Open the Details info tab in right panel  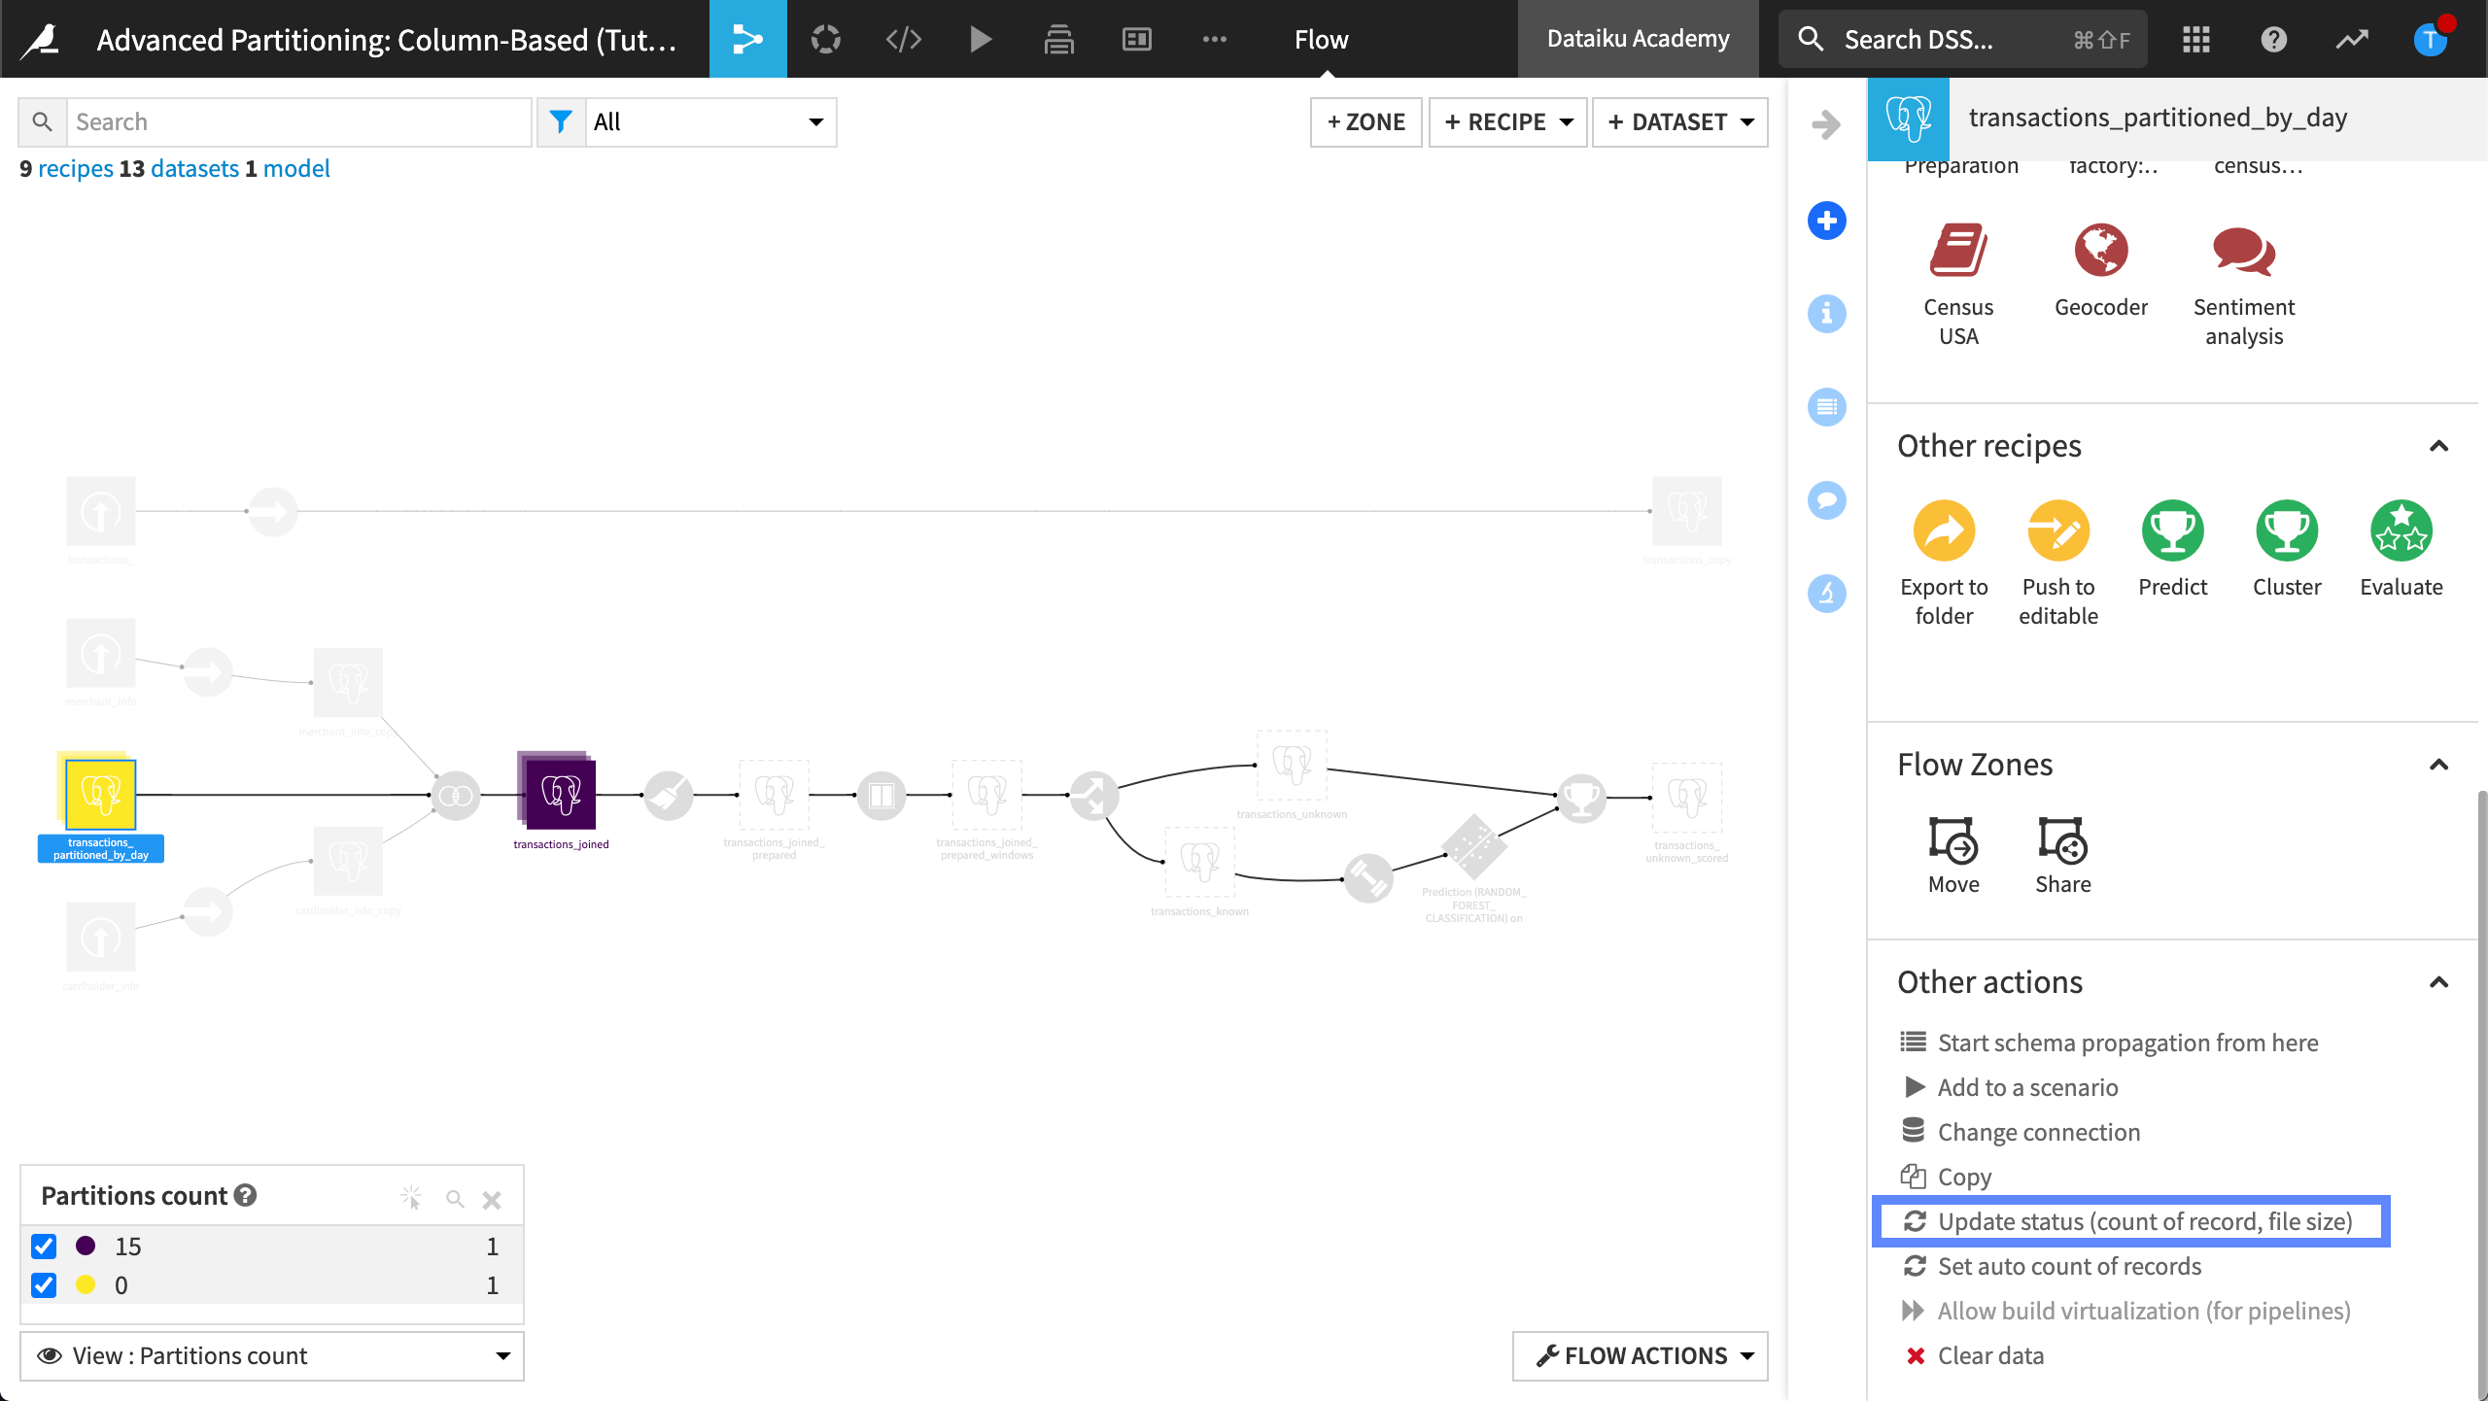(1826, 313)
